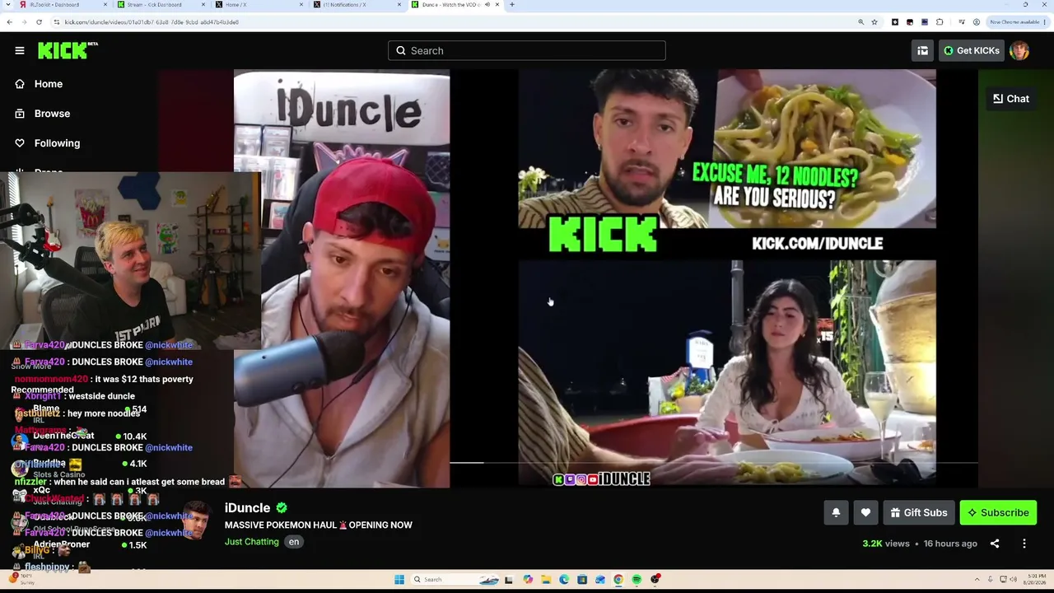This screenshot has height=593, width=1054.
Task: Bookmark this page with the star icon
Action: click(x=874, y=22)
